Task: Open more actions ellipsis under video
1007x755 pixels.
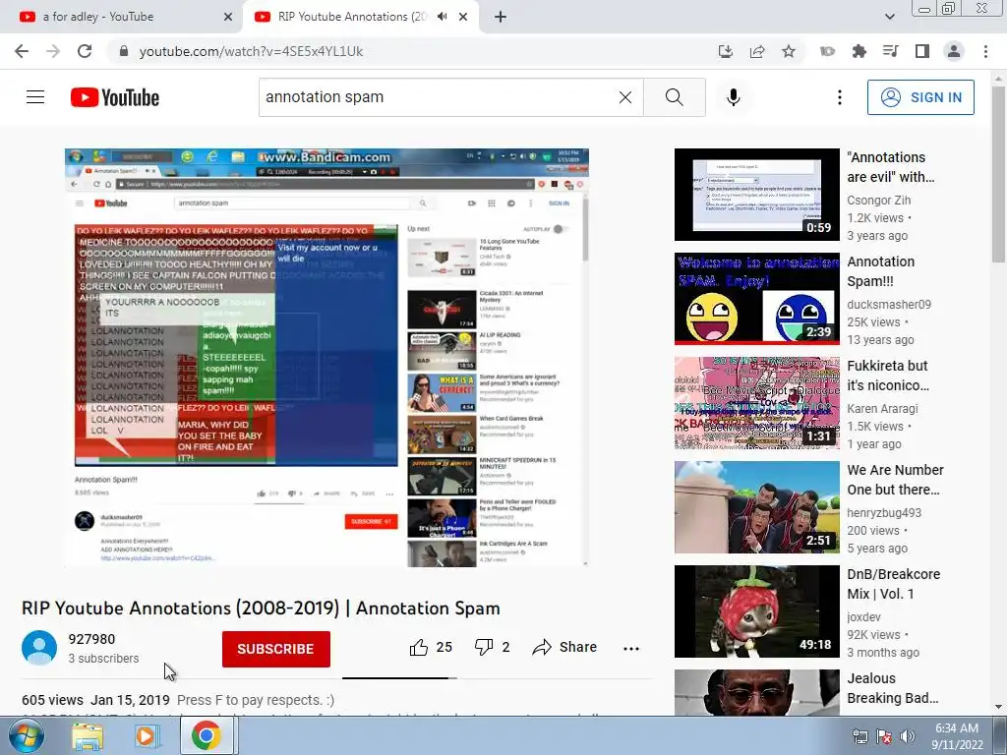Action: pyautogui.click(x=631, y=649)
